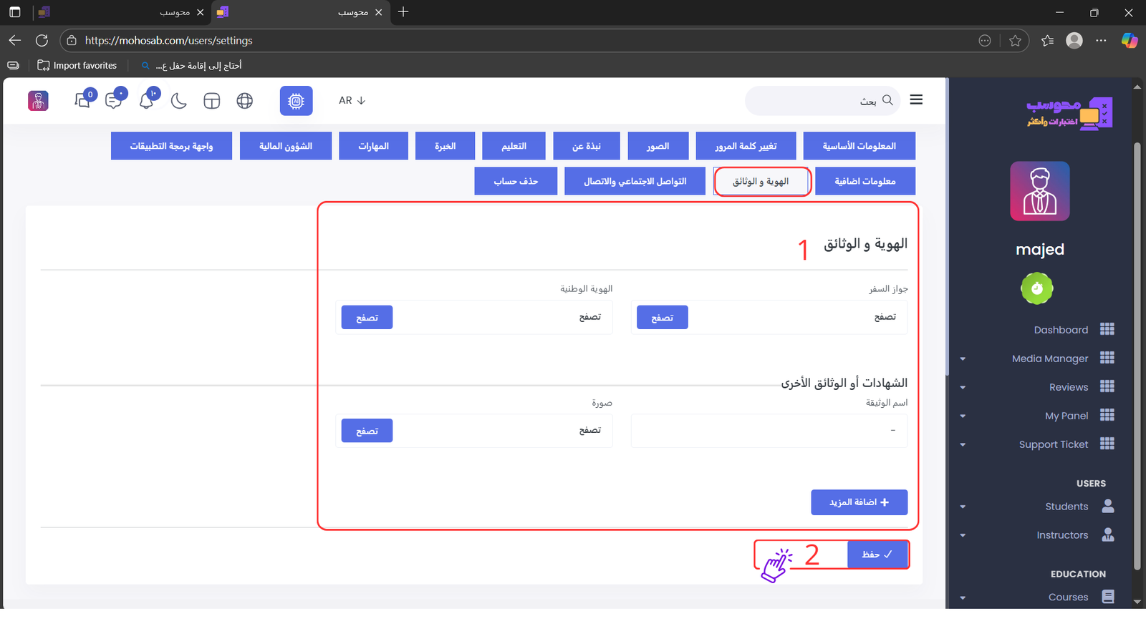Open the layout grid icon in the header
1146x644 pixels.
pos(212,101)
